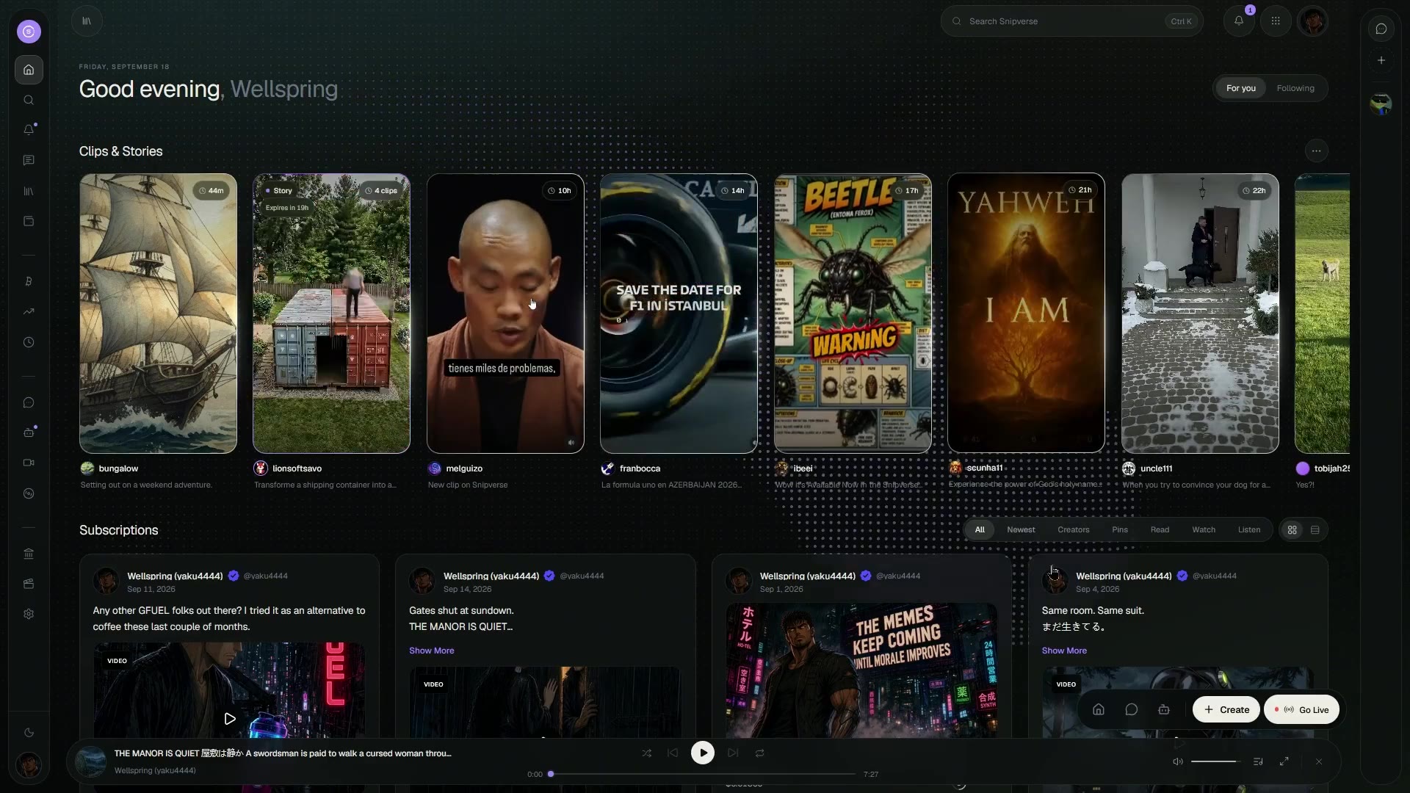
Task: Open @yaku4444 handle on Sep 11 post
Action: pos(265,576)
